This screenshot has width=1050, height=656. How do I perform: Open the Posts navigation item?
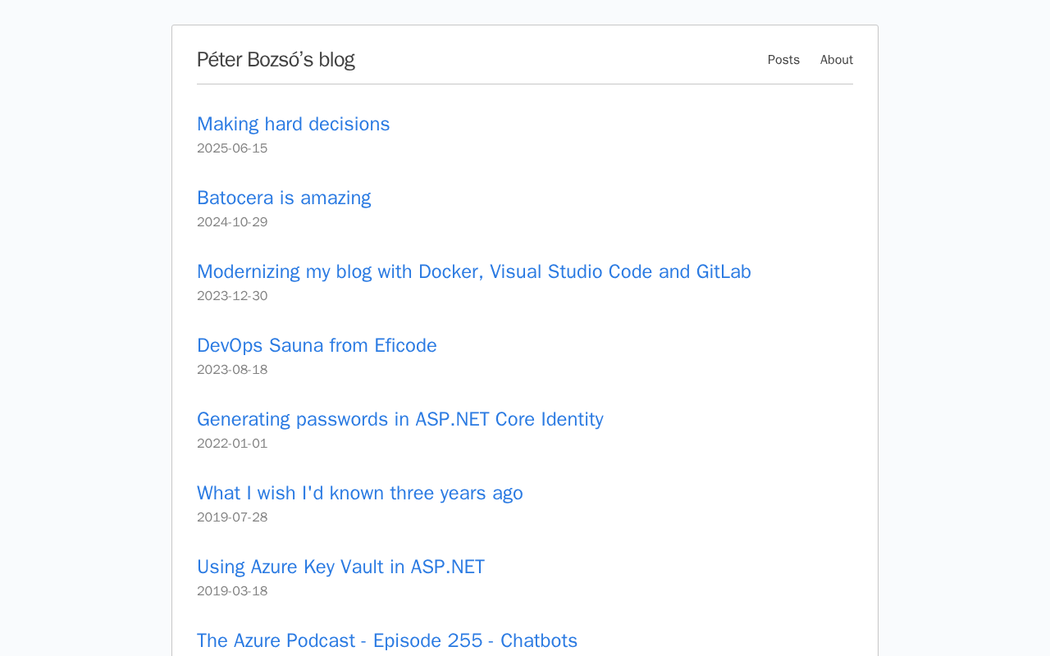pyautogui.click(x=783, y=60)
